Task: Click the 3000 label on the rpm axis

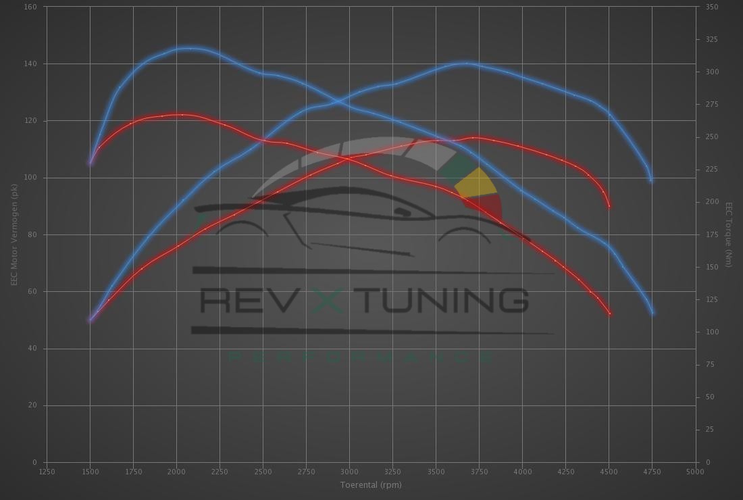Action: [x=349, y=472]
